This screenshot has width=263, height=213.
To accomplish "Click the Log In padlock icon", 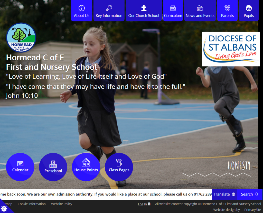I will tap(149, 204).
